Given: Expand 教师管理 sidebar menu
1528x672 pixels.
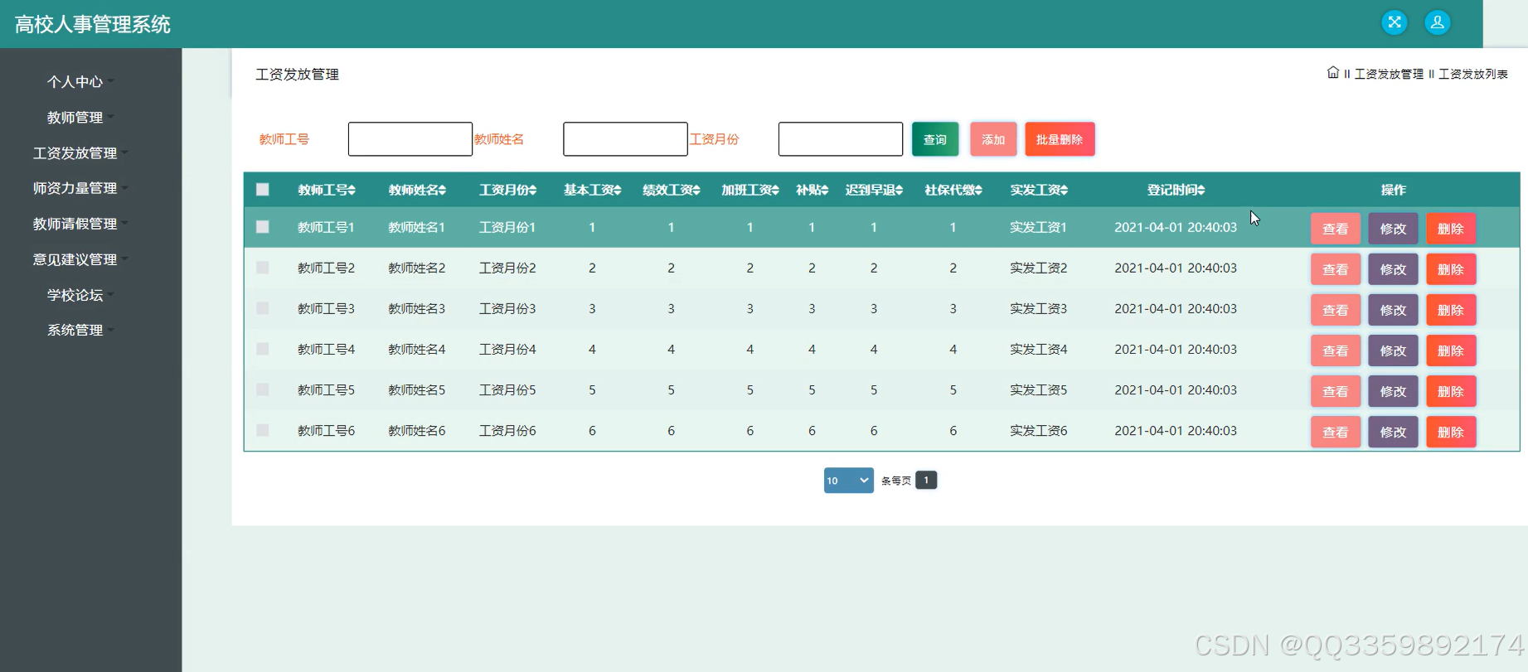Looking at the screenshot, I should pyautogui.click(x=80, y=118).
